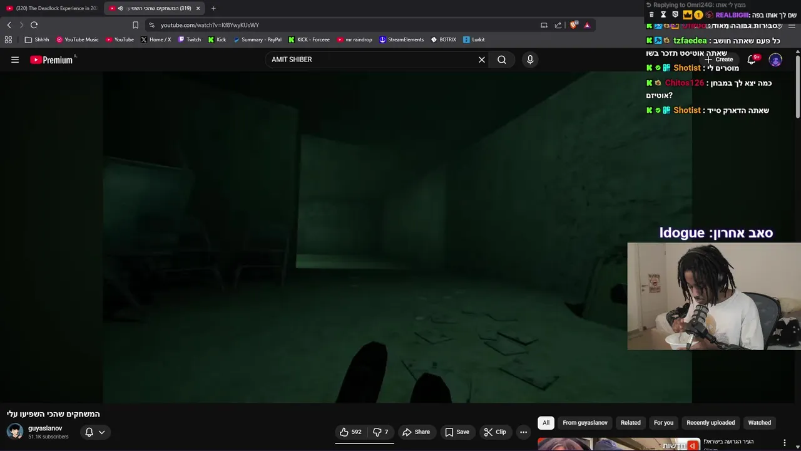This screenshot has height=451, width=801.
Task: Open the account avatar menu
Action: click(775, 60)
